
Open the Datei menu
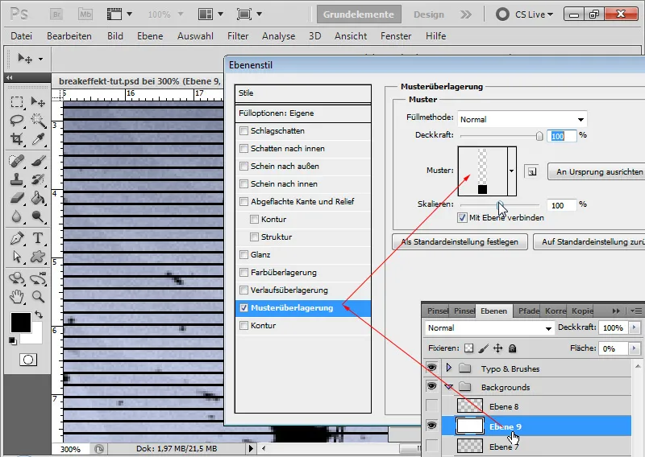pyautogui.click(x=22, y=36)
